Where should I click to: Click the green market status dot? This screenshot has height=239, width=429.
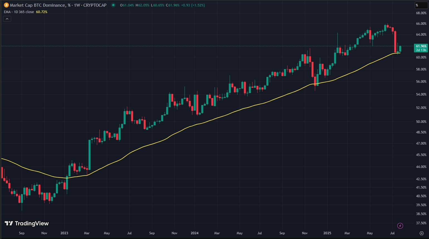[x=113, y=5]
